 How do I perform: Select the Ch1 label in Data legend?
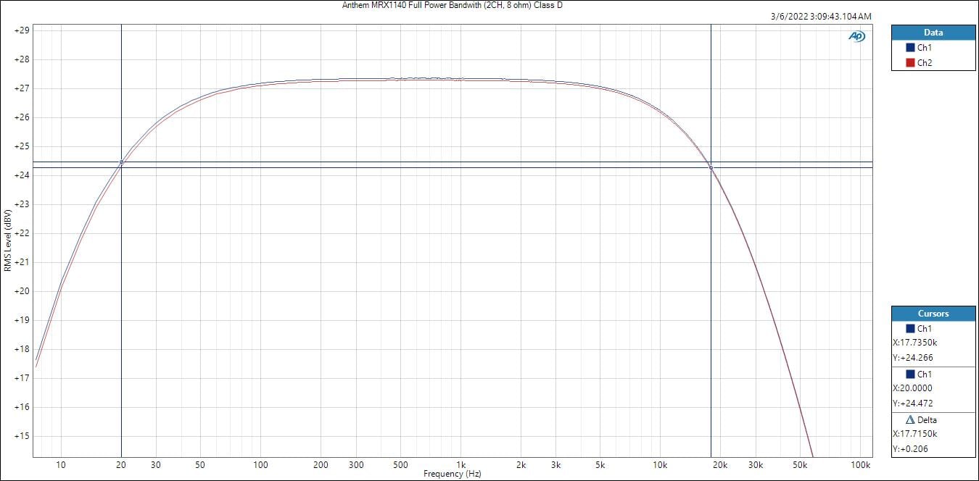[x=925, y=48]
